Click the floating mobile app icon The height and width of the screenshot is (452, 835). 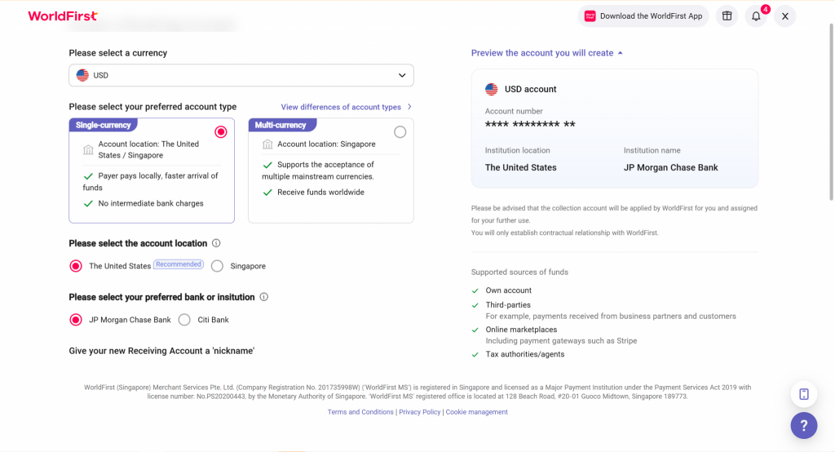[x=803, y=394]
